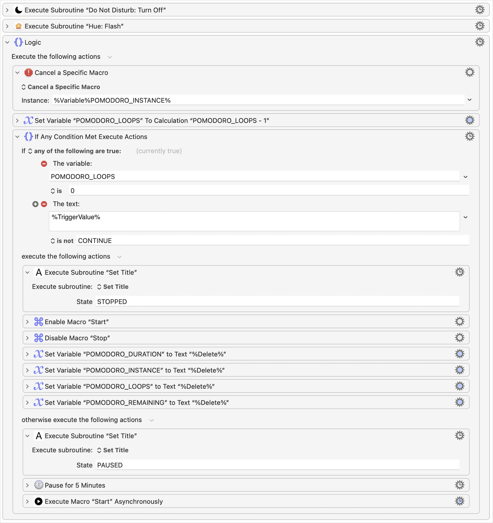Click command icon next to Enable Macro Start

(x=39, y=322)
